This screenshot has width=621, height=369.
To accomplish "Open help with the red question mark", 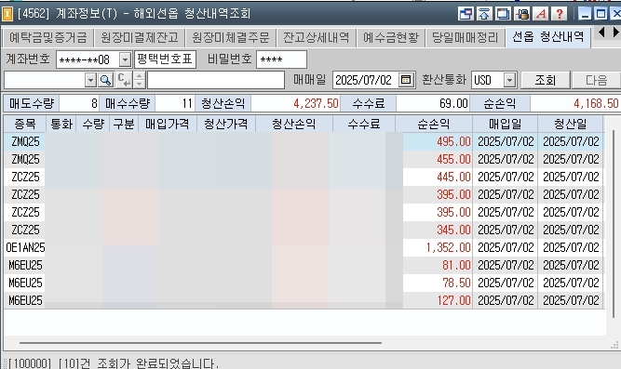I will coord(560,14).
